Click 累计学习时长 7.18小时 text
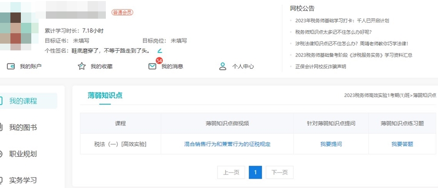This screenshot has height=188, width=438. click(74, 31)
